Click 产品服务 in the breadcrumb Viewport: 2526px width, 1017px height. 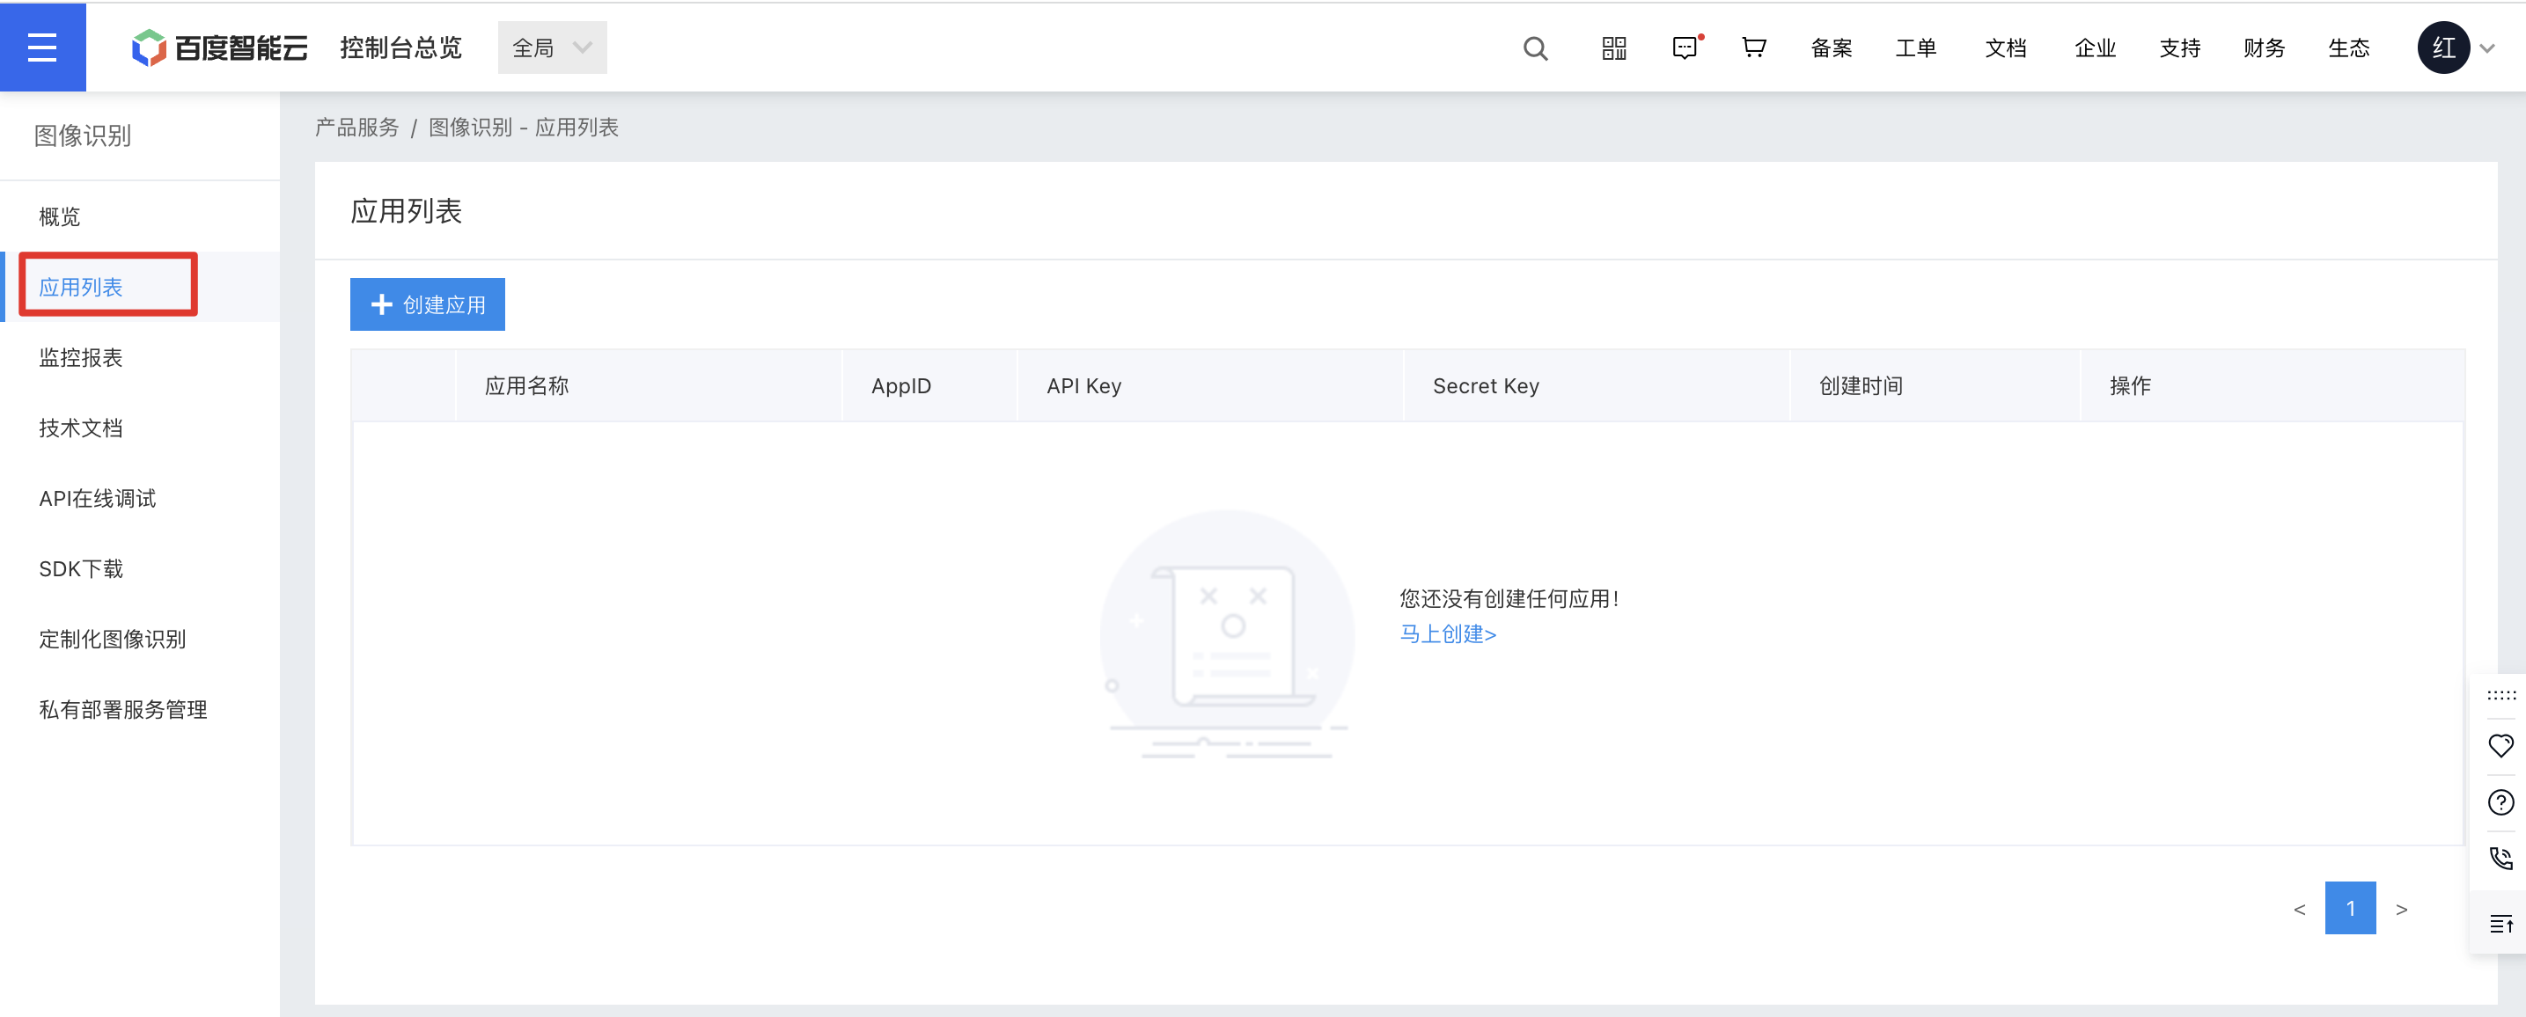pos(357,128)
